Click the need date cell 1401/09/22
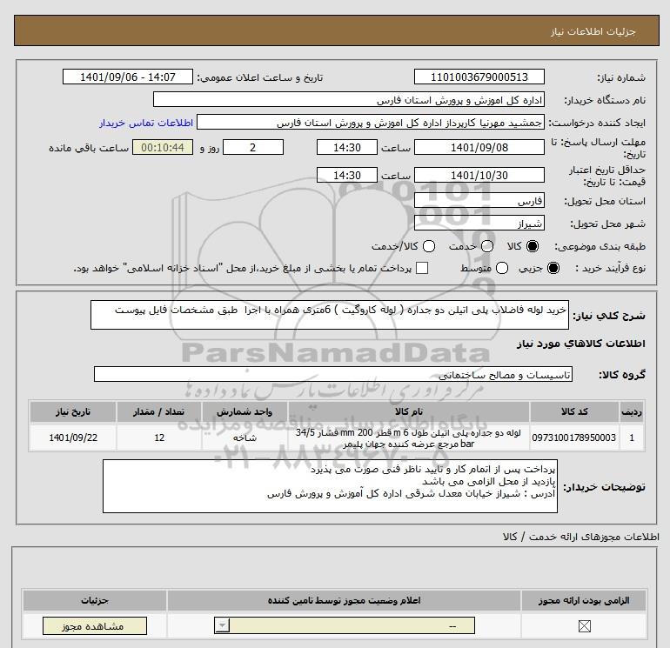Image resolution: width=670 pixels, height=648 pixels. 72,438
